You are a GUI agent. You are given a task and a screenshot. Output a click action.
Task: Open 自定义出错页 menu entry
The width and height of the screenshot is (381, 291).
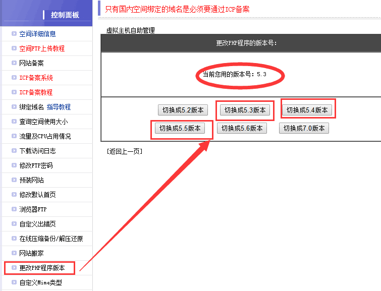tap(37, 224)
